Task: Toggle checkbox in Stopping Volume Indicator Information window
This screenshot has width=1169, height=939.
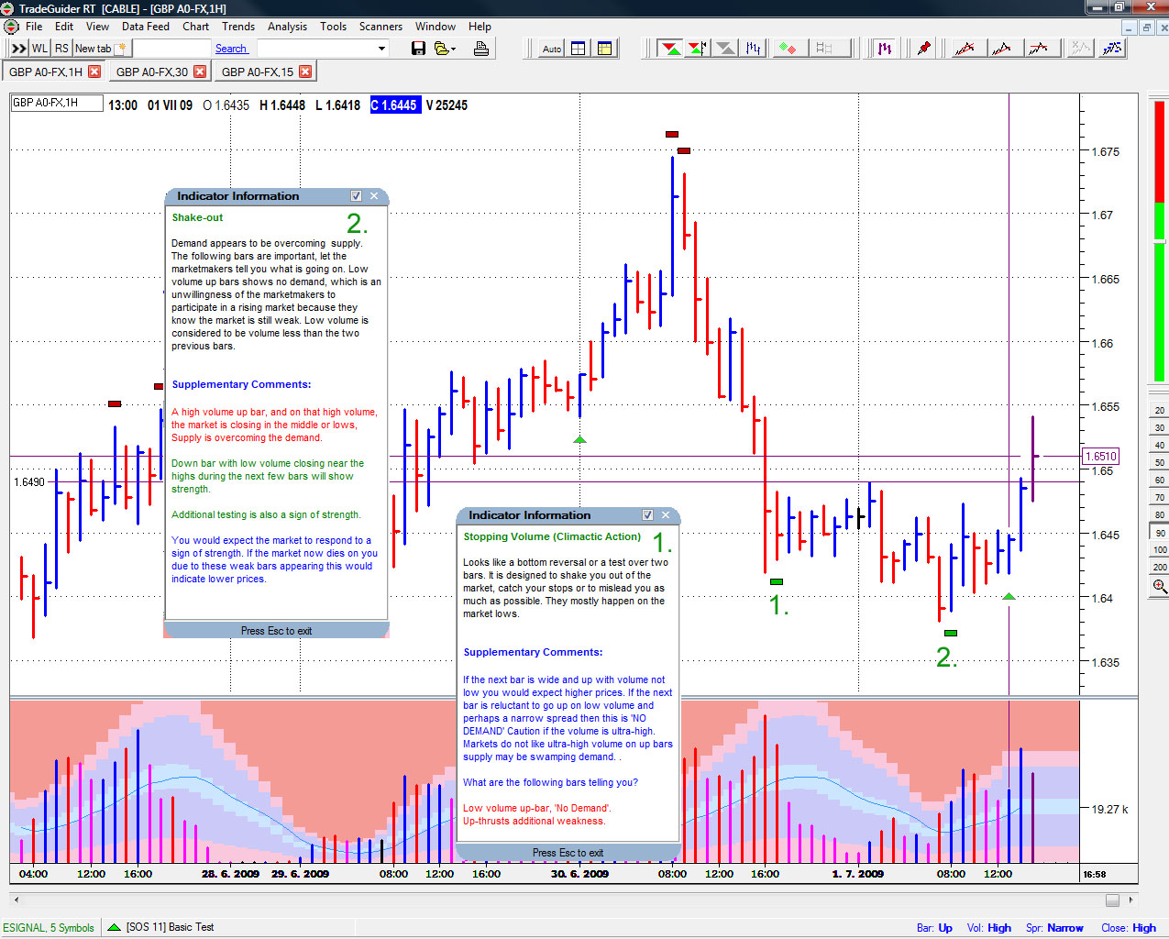Action: pos(647,515)
